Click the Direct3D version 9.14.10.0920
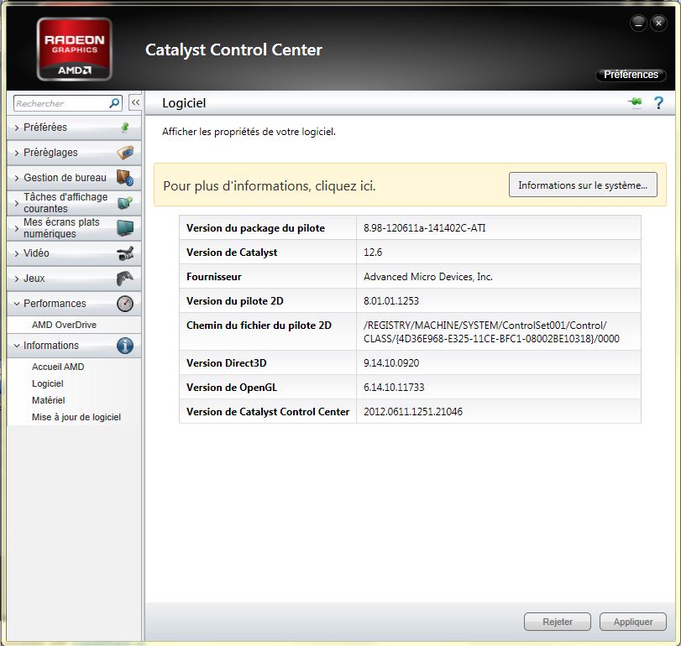 coord(391,363)
